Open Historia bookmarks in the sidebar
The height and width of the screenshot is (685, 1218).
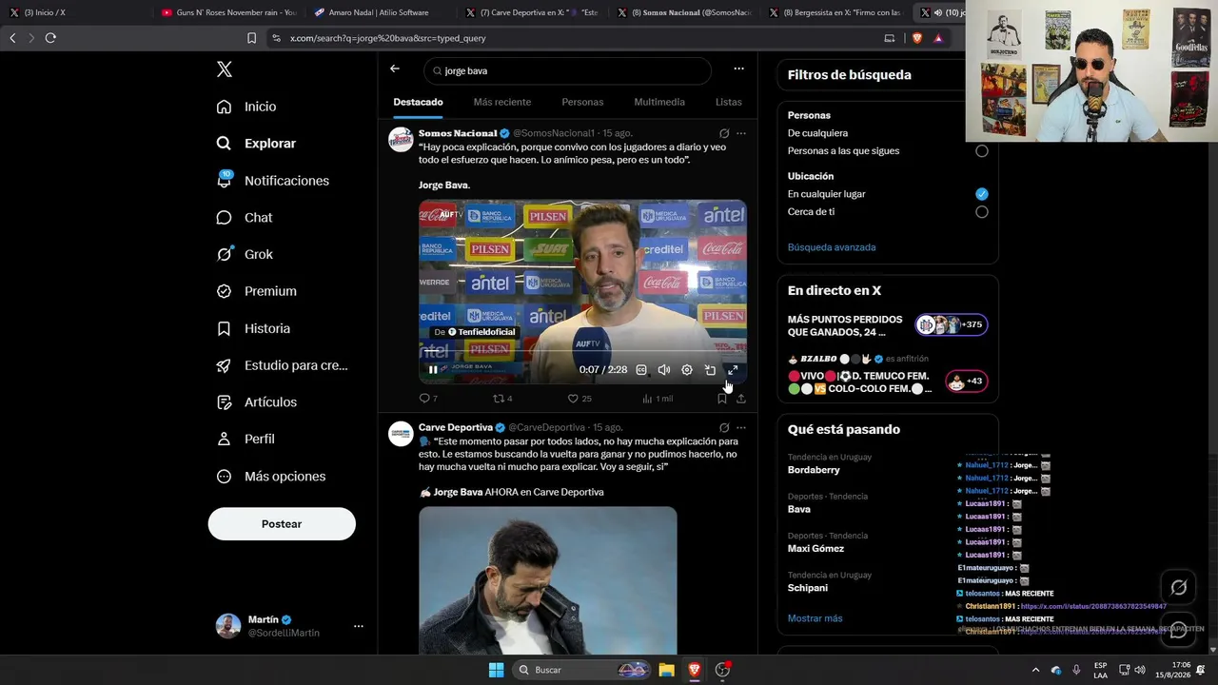click(253, 328)
